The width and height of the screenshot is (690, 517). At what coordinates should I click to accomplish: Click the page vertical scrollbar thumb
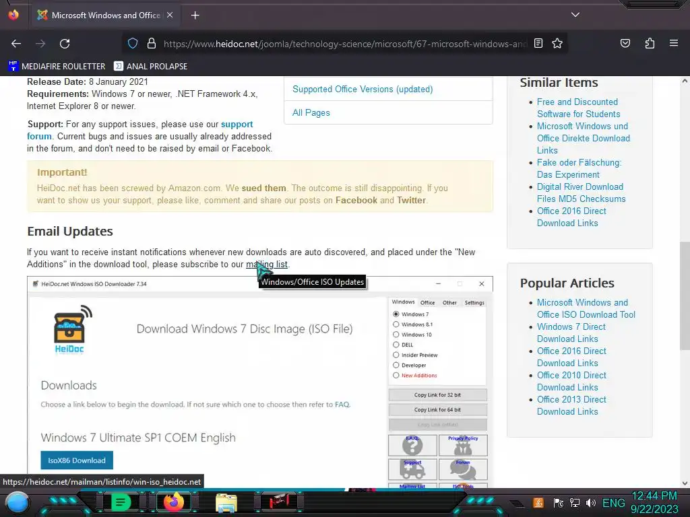coord(685,296)
